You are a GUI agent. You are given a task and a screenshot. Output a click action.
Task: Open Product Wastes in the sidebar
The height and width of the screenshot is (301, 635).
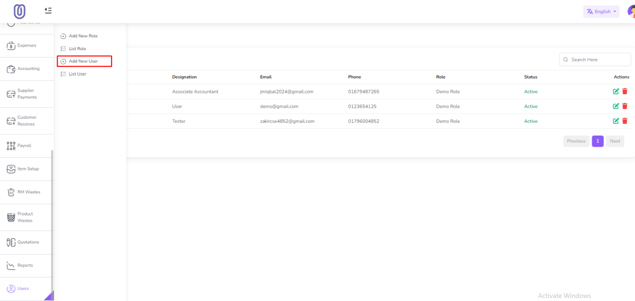point(27,217)
